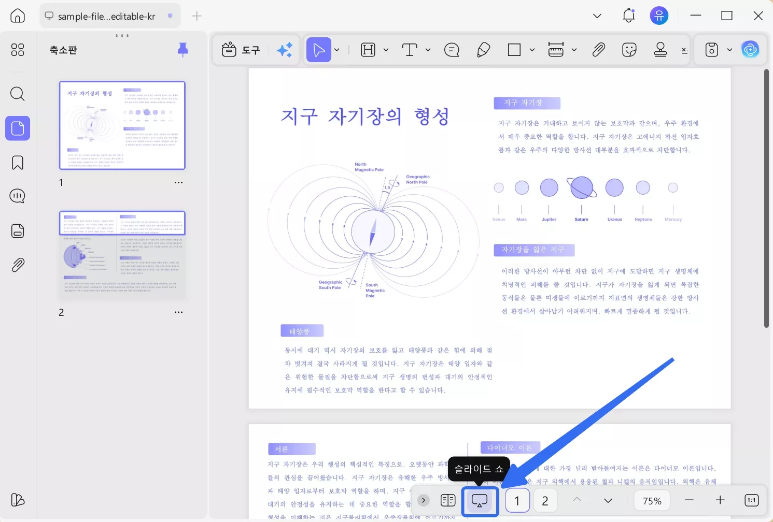Screen dimensions: 773x522
Task: Expand the selection tool dropdown arrow
Action: tap(337, 50)
